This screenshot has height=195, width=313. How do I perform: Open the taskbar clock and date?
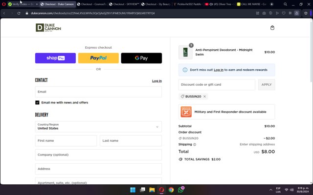(303, 190)
